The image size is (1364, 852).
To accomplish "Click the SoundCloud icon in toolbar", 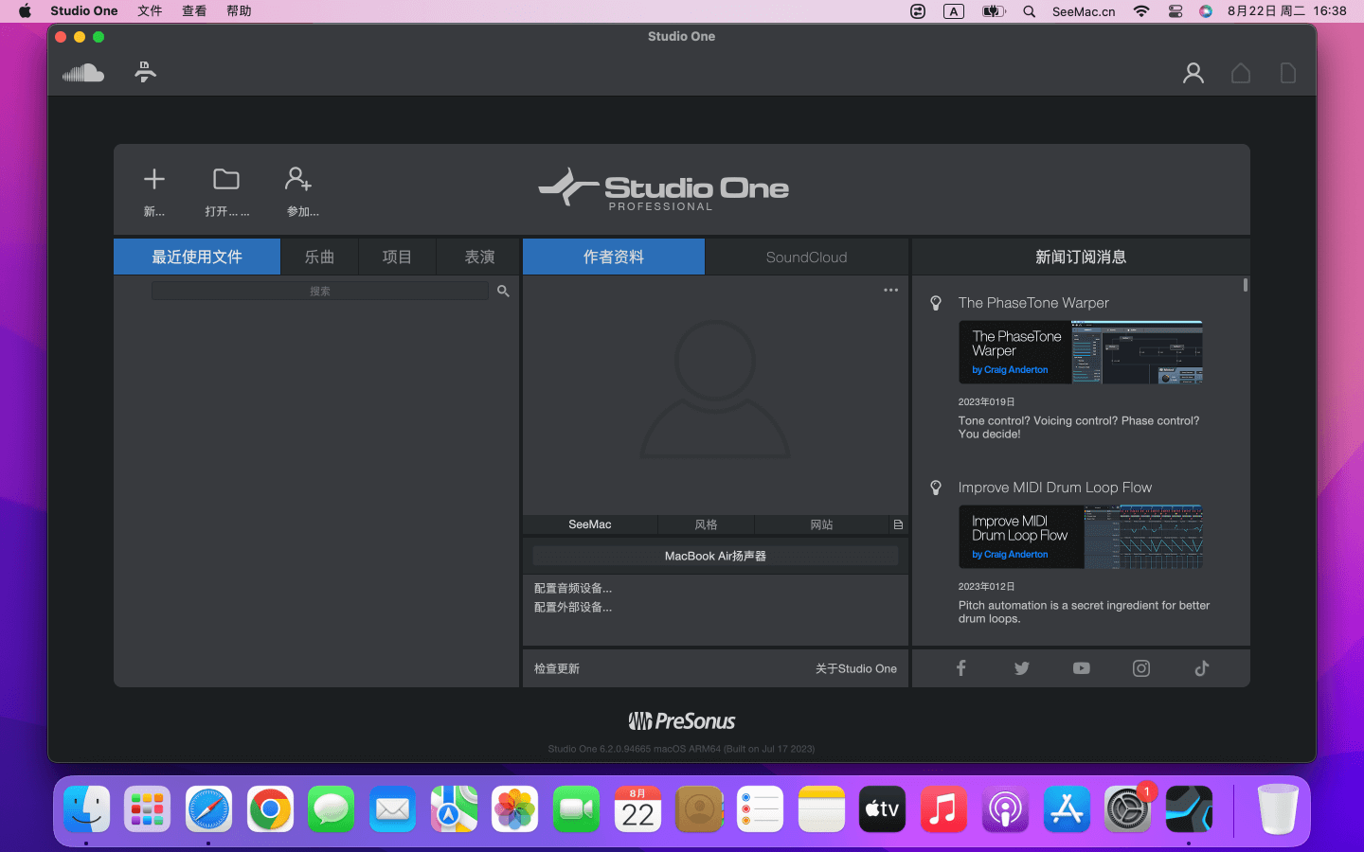I will [83, 73].
